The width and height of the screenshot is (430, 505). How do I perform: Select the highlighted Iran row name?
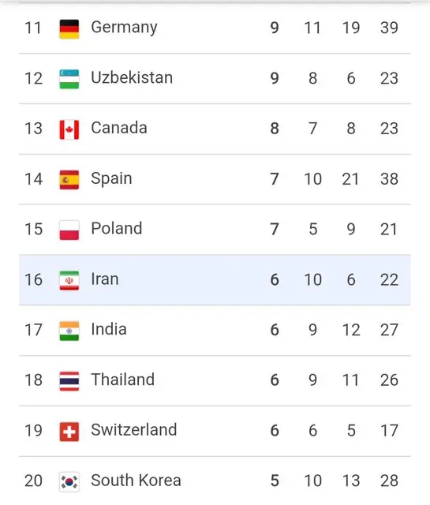click(105, 279)
